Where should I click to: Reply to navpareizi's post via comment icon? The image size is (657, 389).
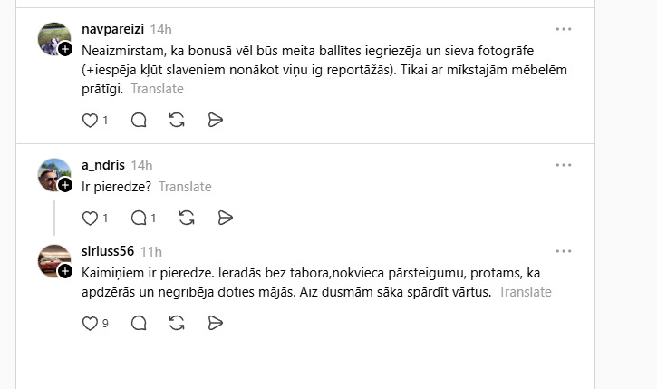click(x=139, y=120)
